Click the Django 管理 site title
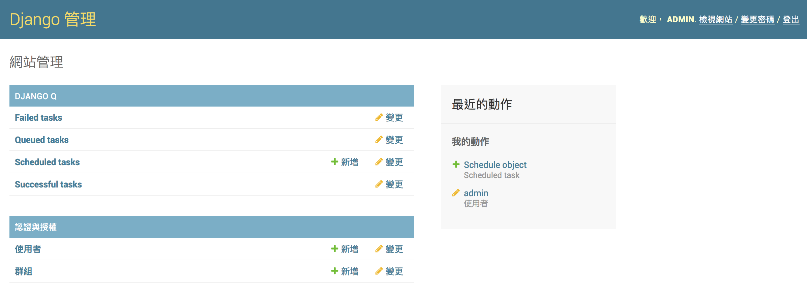Viewport: 807px width, 290px height. 53,19
